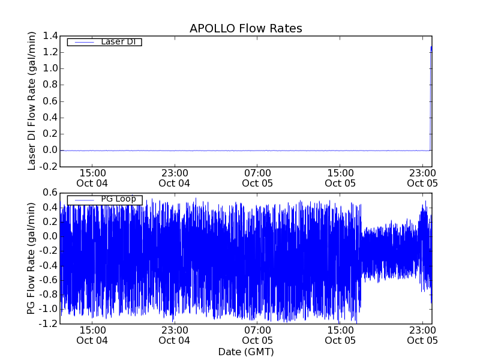Click the "Laser DI Flow Rate (gal/min)" y-axis label
Viewport: 480px width, 360px height.
[32, 101]
